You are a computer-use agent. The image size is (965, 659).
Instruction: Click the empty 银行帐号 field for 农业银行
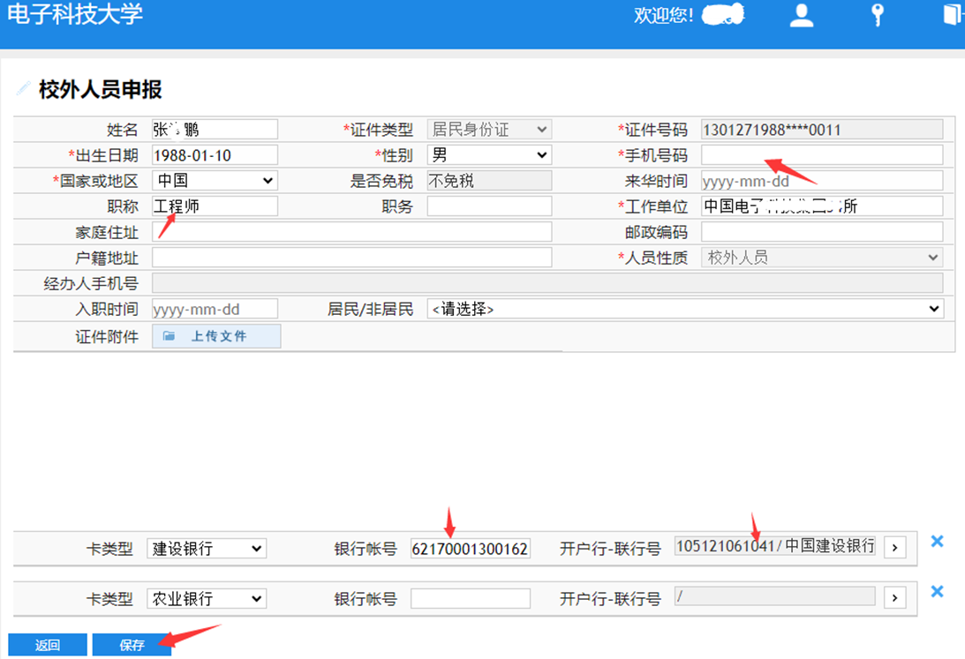pos(470,599)
